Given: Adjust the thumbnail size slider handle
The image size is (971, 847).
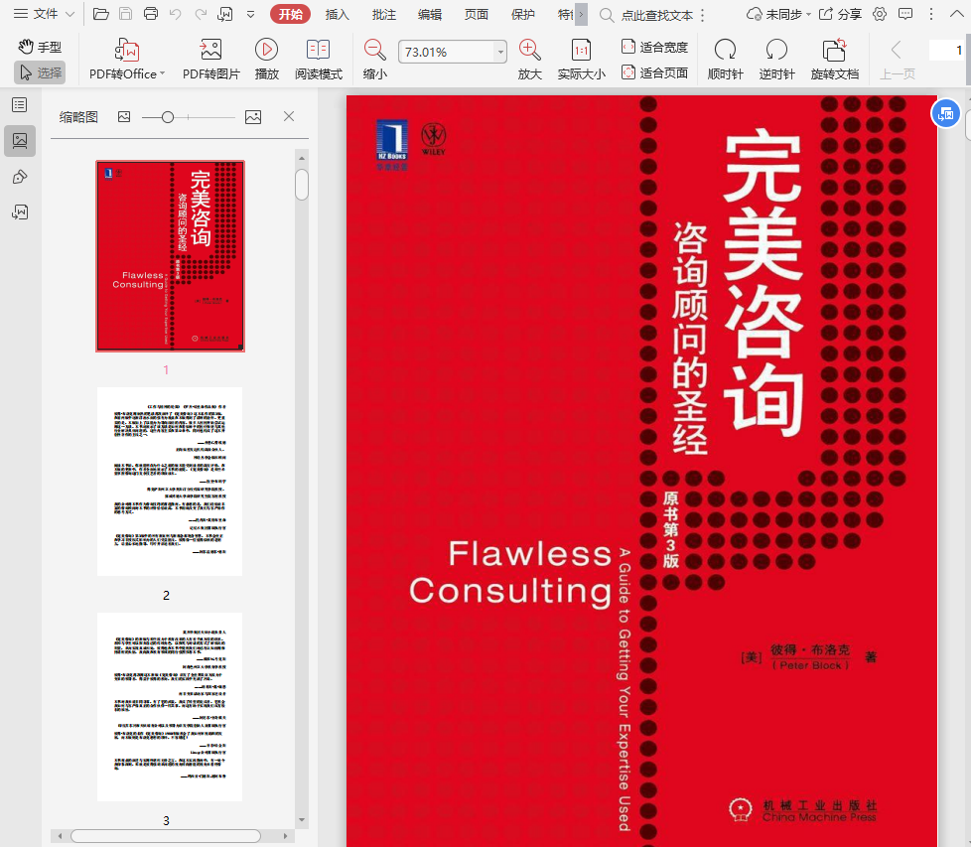Looking at the screenshot, I should pyautogui.click(x=167, y=117).
